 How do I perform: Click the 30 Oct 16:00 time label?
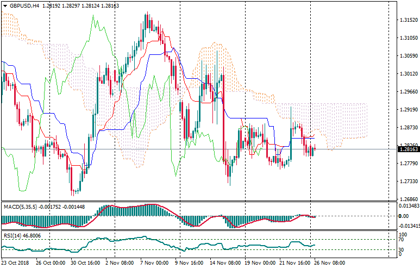tap(86, 262)
